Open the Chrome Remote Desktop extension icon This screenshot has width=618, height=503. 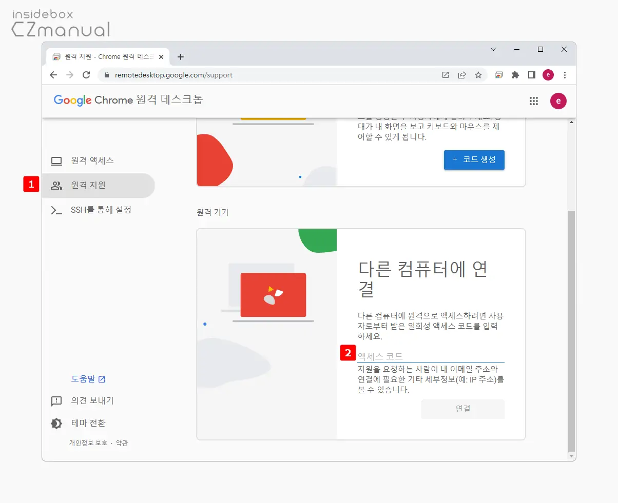pos(499,75)
